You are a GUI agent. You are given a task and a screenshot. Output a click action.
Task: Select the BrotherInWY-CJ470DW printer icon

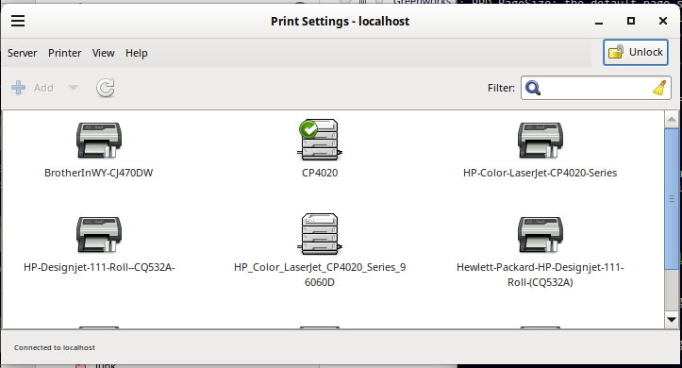(99, 140)
